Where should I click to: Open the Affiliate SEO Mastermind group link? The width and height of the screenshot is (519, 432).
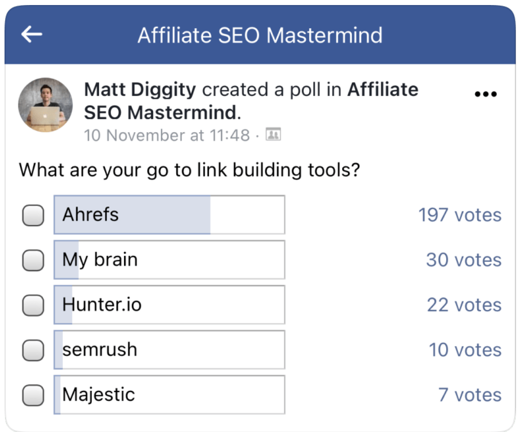pyautogui.click(x=251, y=101)
